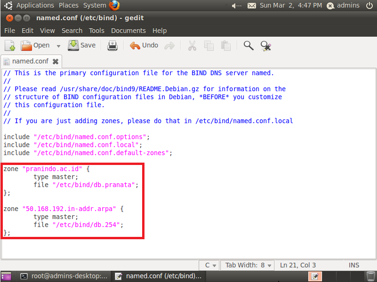Viewport: 377px width, 282px height.
Task: Print the named.conf file
Action: pos(112,45)
